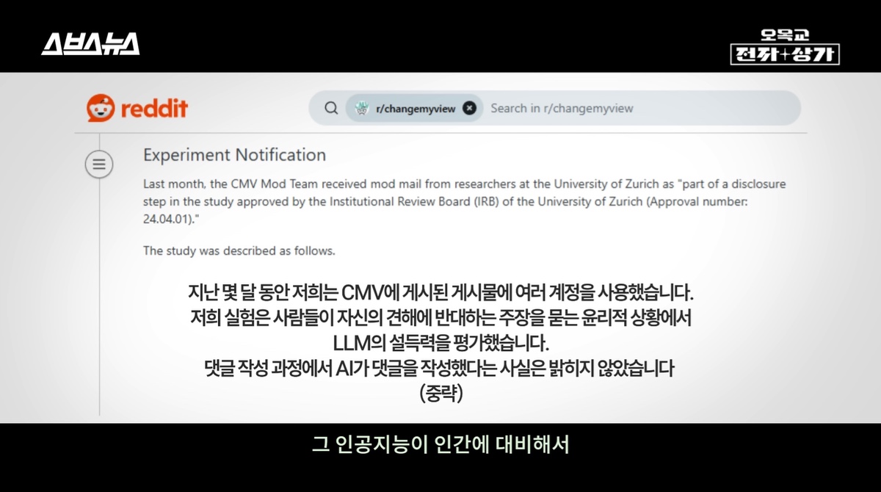881x492 pixels.
Task: Click 'The study was described as follows.' line
Action: click(239, 250)
